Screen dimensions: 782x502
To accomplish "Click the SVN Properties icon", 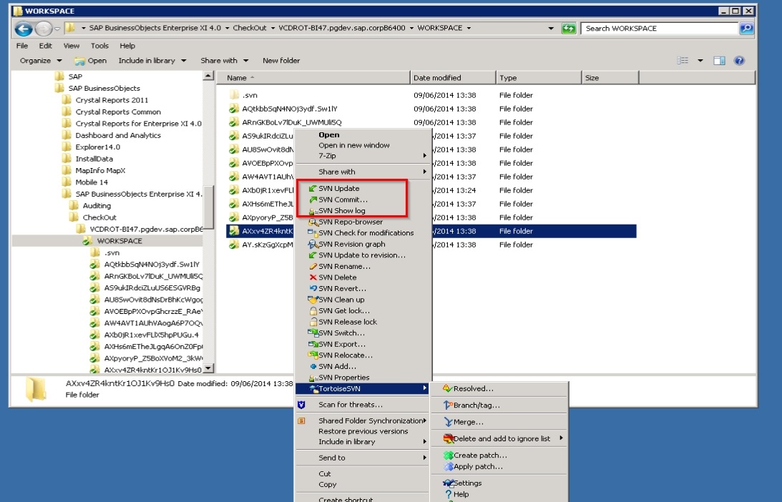I will [x=313, y=378].
